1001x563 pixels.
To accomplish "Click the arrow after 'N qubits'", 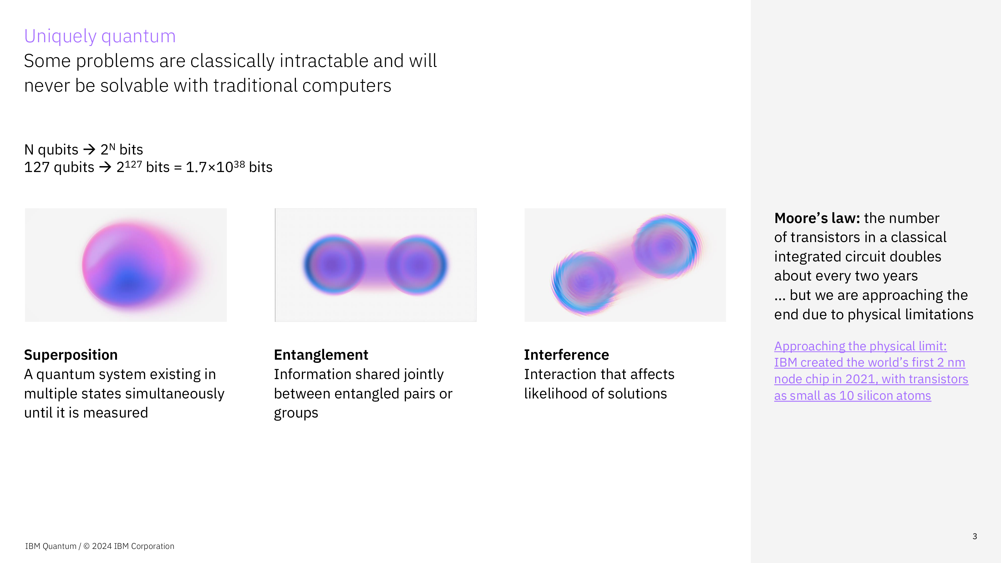I will [89, 150].
